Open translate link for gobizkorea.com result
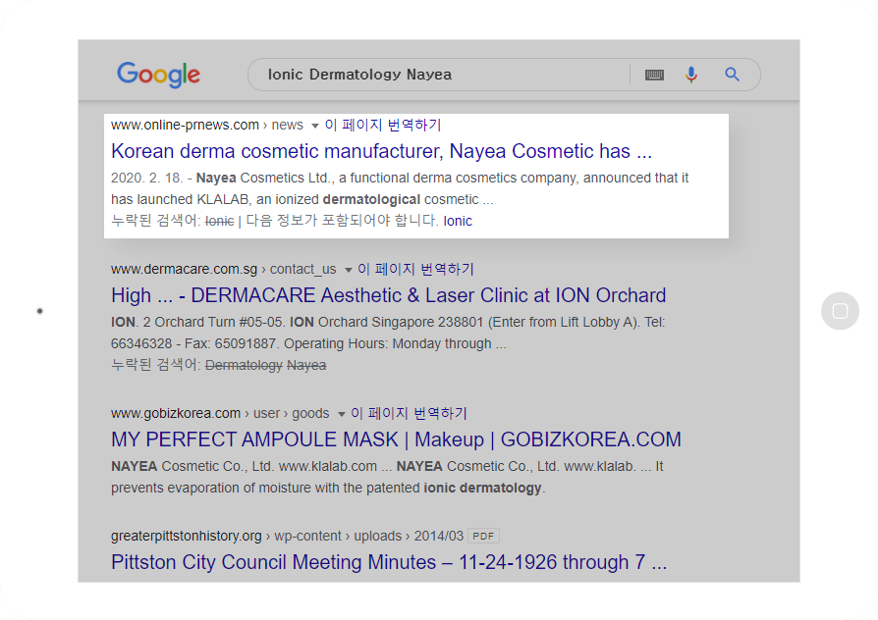 pos(409,414)
